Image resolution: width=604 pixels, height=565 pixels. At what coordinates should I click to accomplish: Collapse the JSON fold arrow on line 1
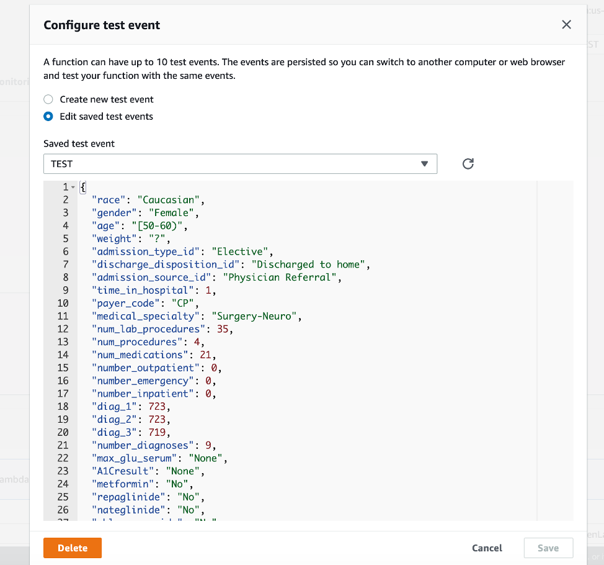pos(73,187)
